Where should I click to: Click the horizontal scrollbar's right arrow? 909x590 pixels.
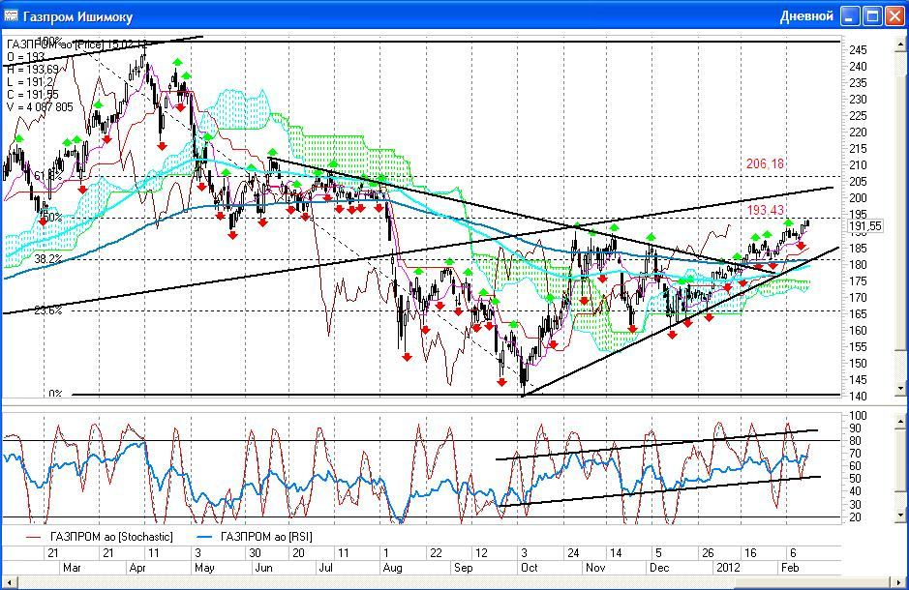click(900, 582)
